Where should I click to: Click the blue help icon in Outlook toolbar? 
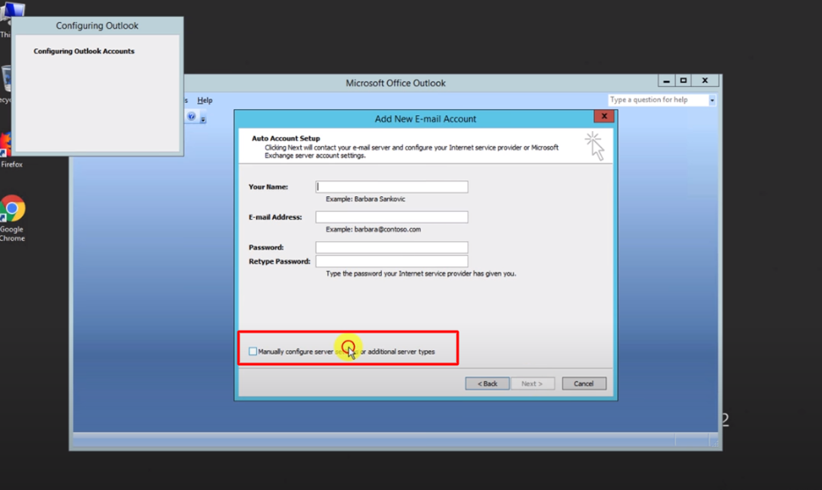pos(191,116)
